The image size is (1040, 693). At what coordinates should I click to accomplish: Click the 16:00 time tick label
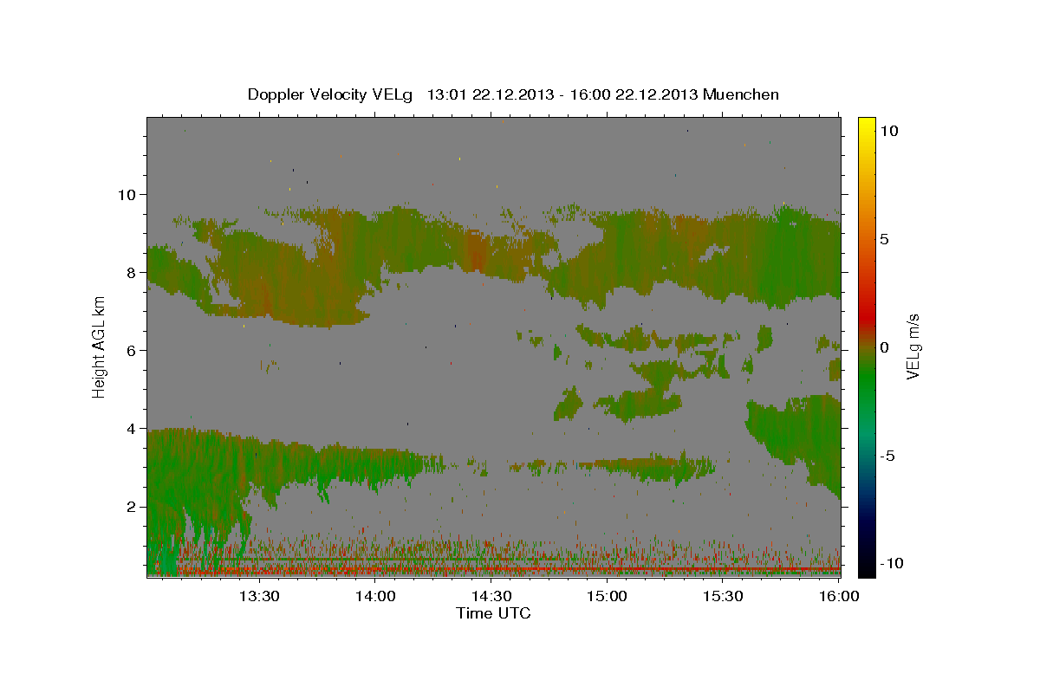[839, 596]
